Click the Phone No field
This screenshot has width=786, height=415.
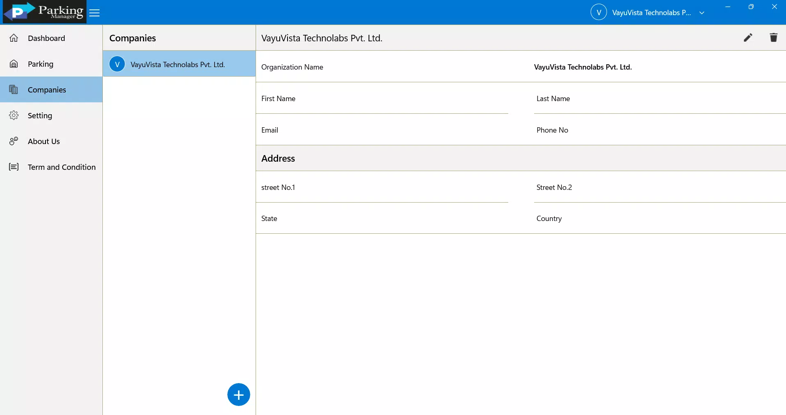(660, 130)
